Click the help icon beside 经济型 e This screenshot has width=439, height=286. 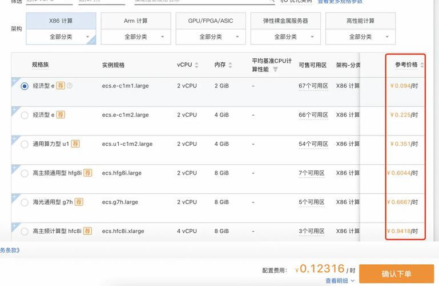(x=70, y=86)
